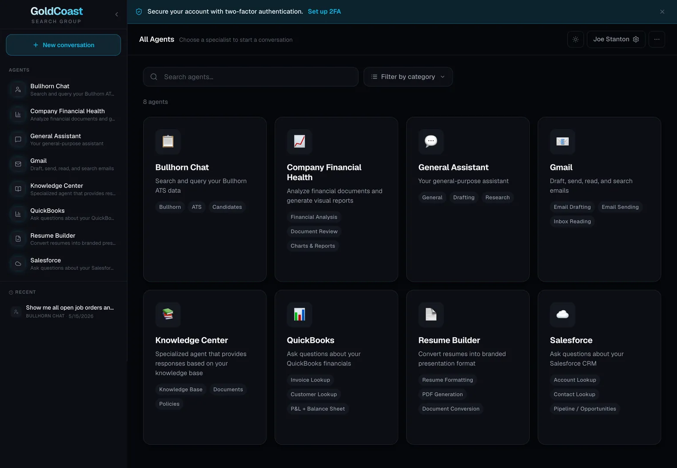The height and width of the screenshot is (468, 677).
Task: Start a new conversation
Action: [64, 45]
